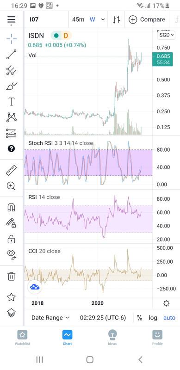Switch to the Ideas tab

click(x=112, y=338)
